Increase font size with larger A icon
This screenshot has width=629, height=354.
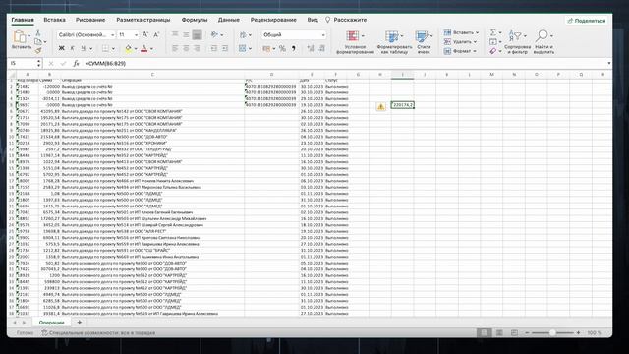pyautogui.click(x=145, y=35)
